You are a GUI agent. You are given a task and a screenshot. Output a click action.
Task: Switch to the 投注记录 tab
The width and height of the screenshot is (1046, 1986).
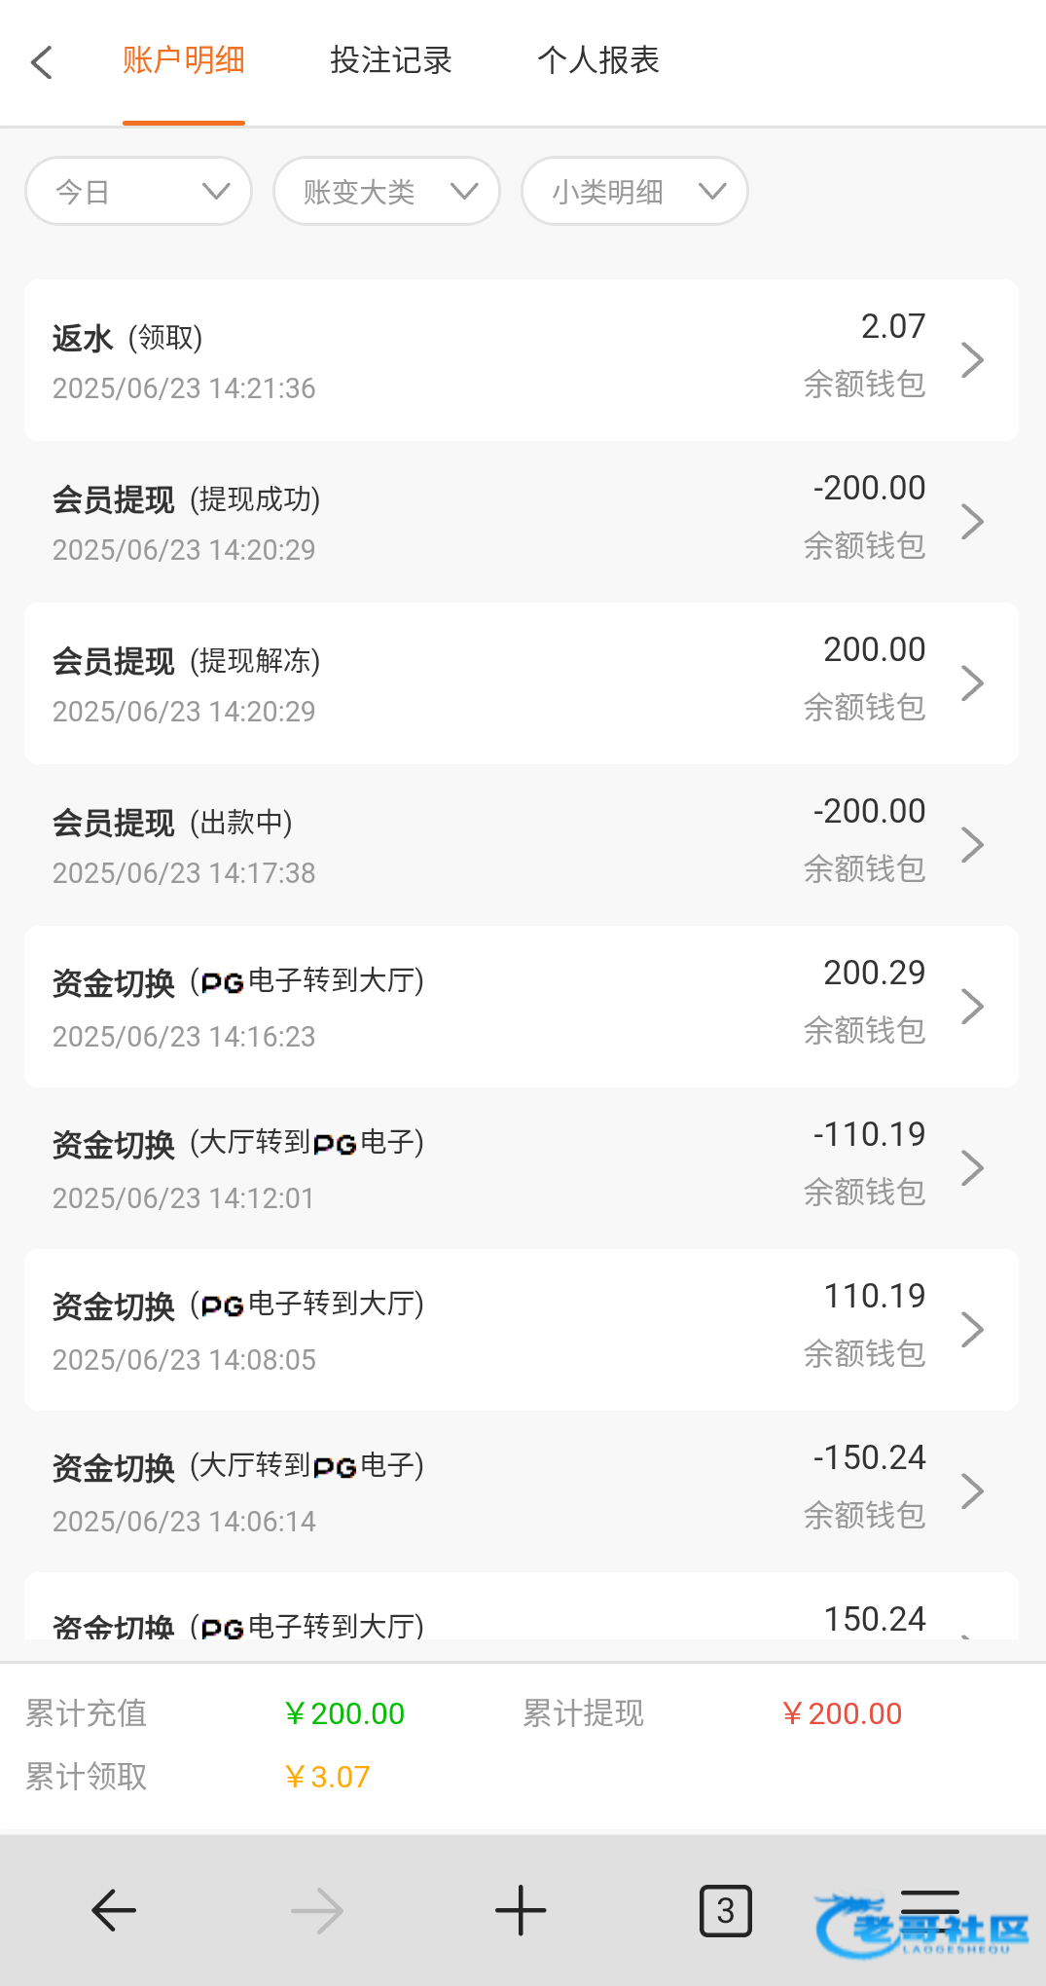coord(390,61)
